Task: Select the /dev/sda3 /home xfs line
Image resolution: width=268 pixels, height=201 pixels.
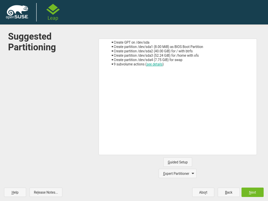Action: [156, 56]
